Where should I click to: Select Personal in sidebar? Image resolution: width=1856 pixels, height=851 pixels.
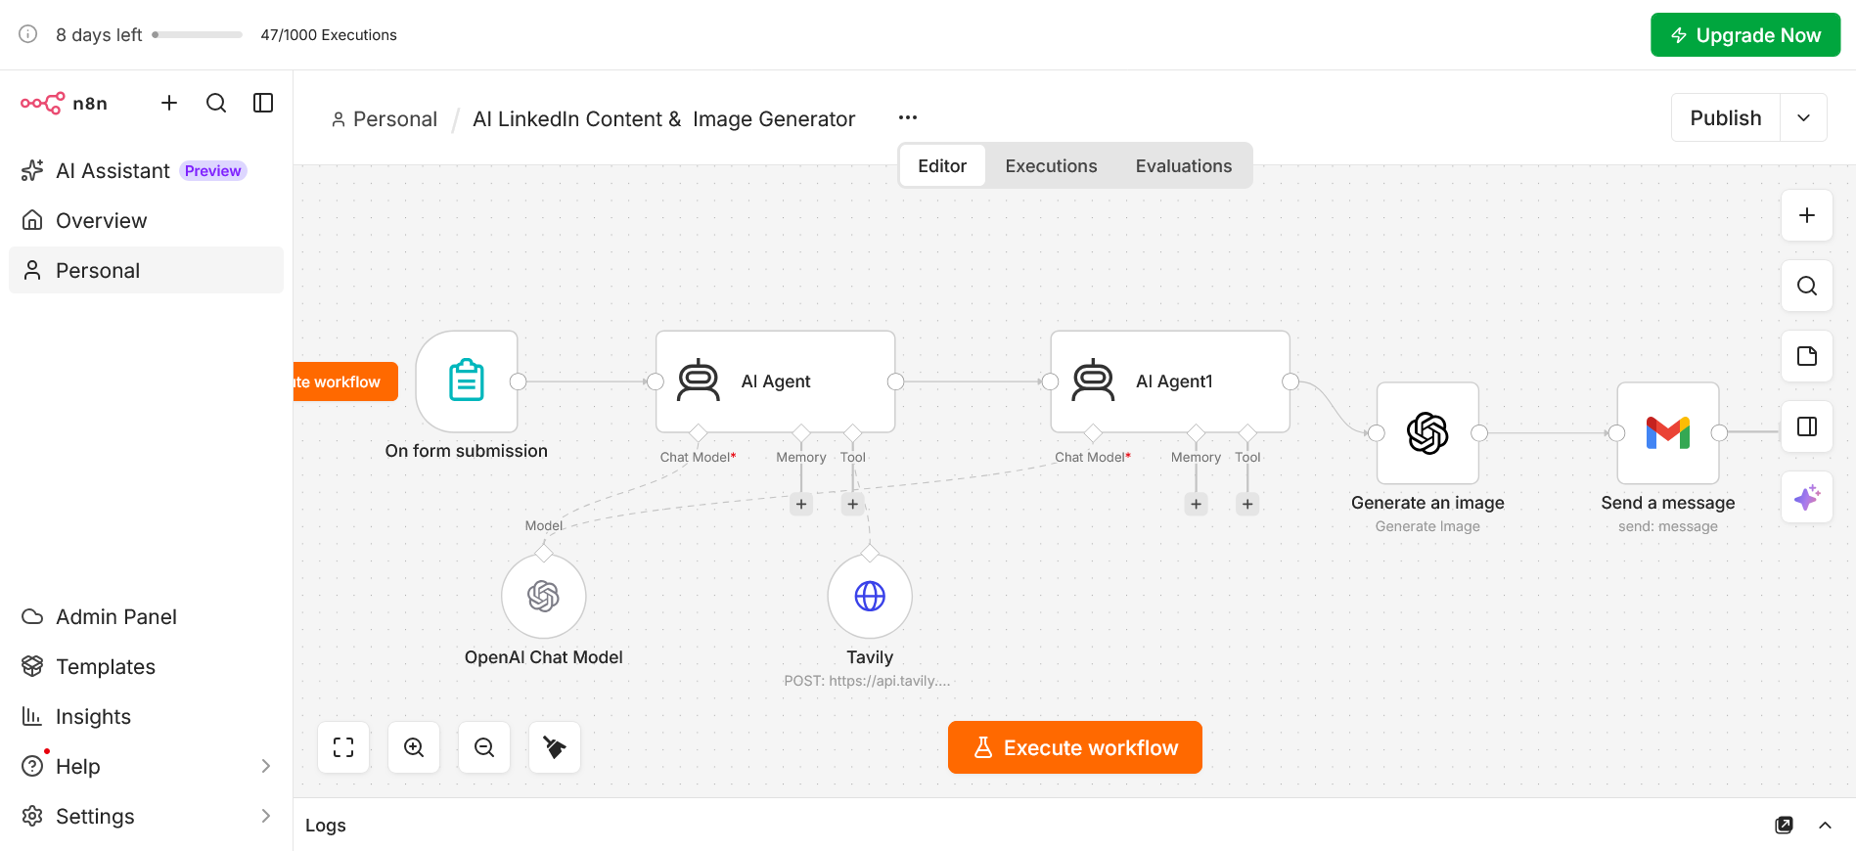click(146, 271)
